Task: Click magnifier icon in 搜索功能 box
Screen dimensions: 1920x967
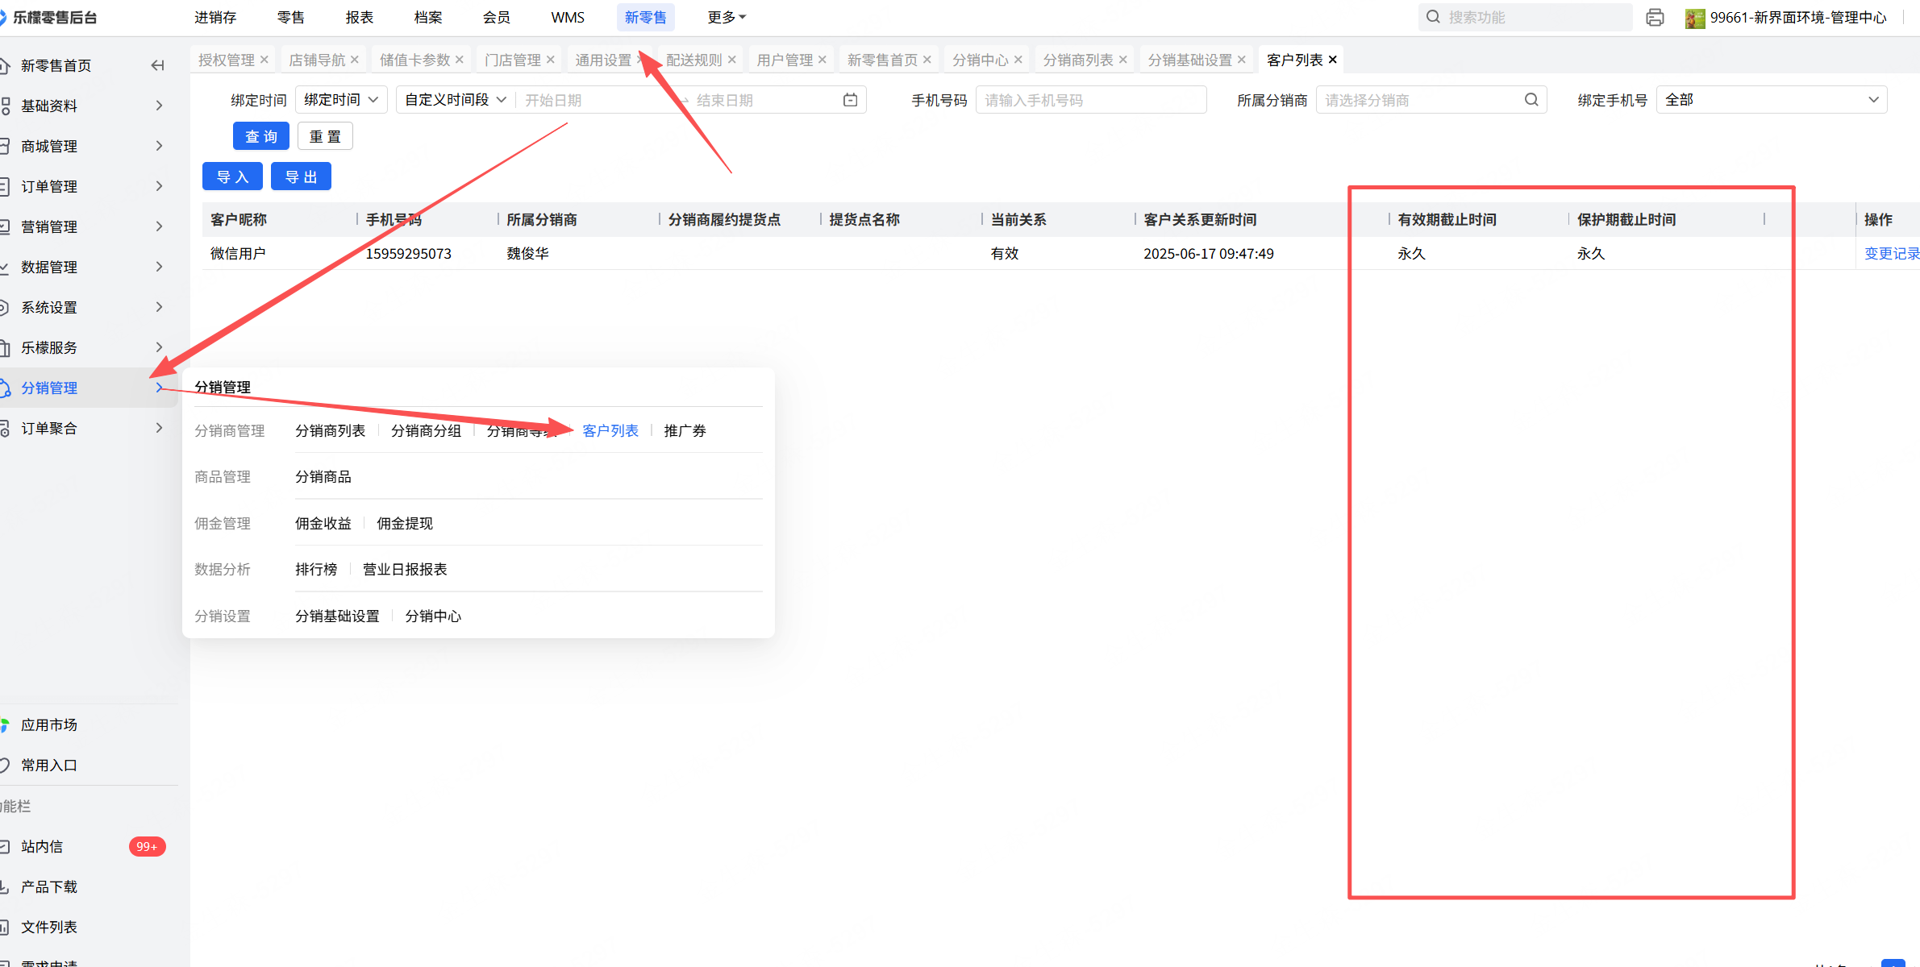Action: [x=1433, y=17]
